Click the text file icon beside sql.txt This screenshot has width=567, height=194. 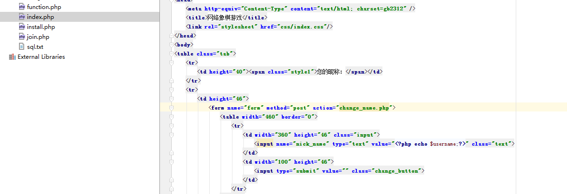pyautogui.click(x=22, y=46)
